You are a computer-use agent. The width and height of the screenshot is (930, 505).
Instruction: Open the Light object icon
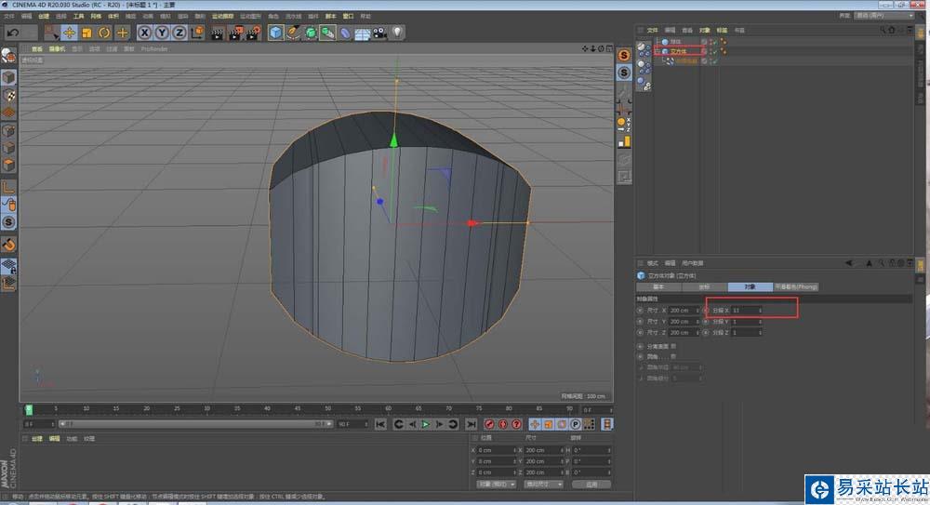(397, 33)
